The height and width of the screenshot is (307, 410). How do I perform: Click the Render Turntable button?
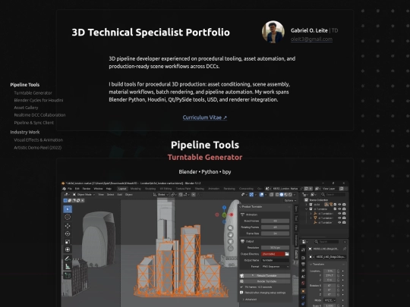click(265, 281)
